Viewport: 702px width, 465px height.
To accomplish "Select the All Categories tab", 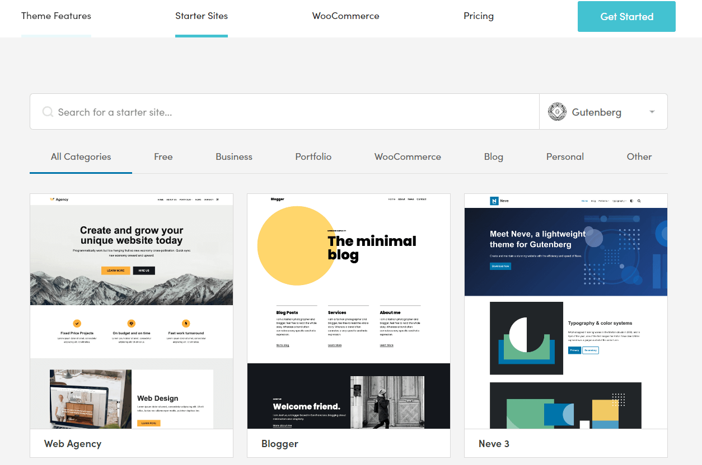I will click(x=81, y=157).
